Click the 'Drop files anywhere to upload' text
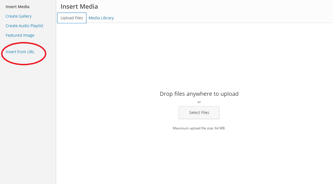Screen dimensions: 333x184 [x=199, y=94]
